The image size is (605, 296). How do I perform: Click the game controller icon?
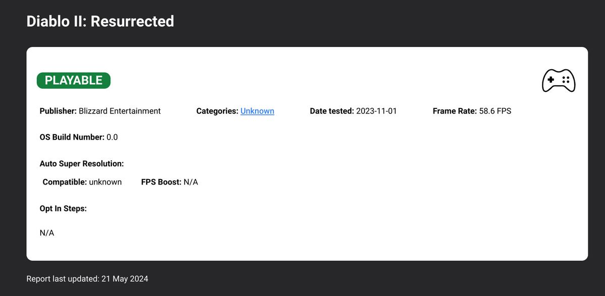(x=559, y=81)
